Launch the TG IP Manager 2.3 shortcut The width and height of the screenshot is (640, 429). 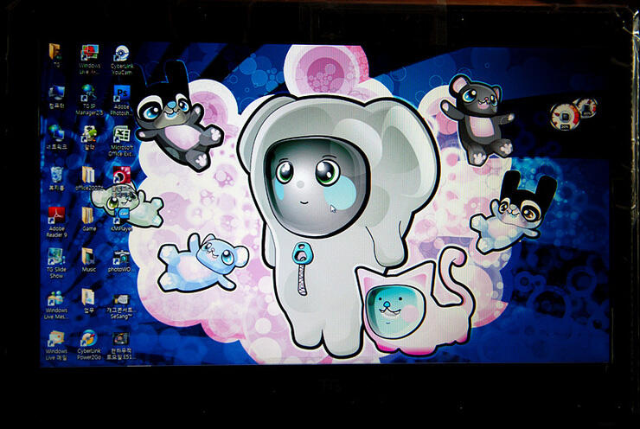click(x=88, y=93)
